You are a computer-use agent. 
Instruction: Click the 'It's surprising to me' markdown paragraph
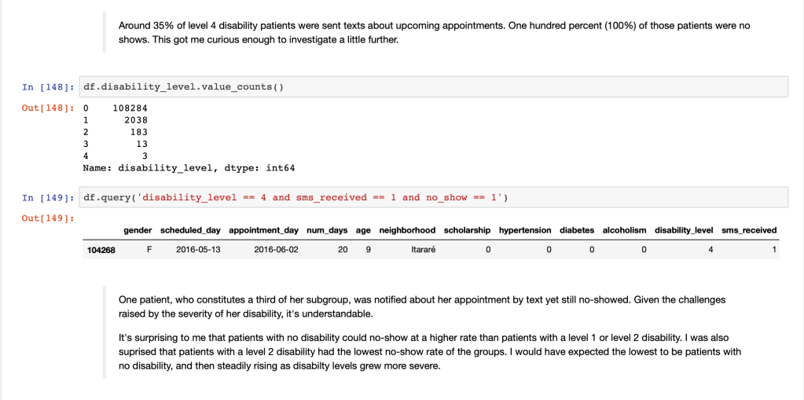pos(430,352)
